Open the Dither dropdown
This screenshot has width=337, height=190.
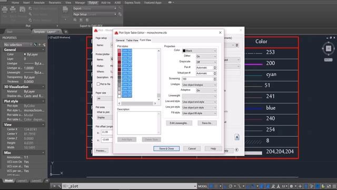pyautogui.click(x=206, y=56)
